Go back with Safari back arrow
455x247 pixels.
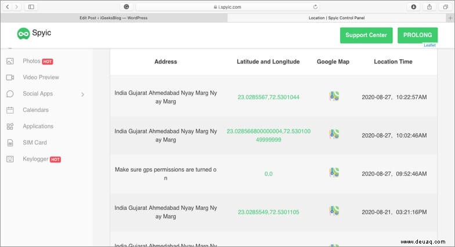pos(8,7)
